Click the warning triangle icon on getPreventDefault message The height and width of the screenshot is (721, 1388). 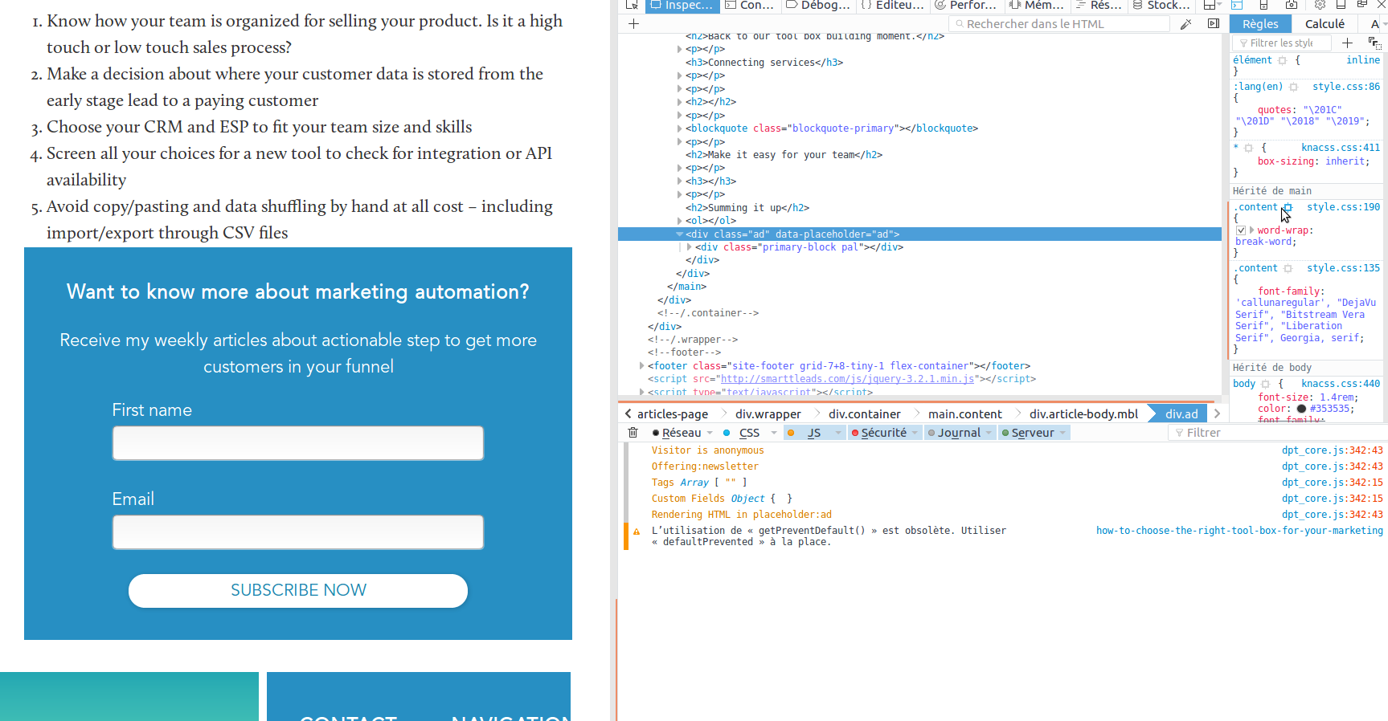point(637,532)
